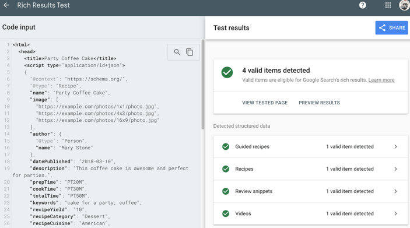Click '4 valid items detected' heading

coord(276,71)
